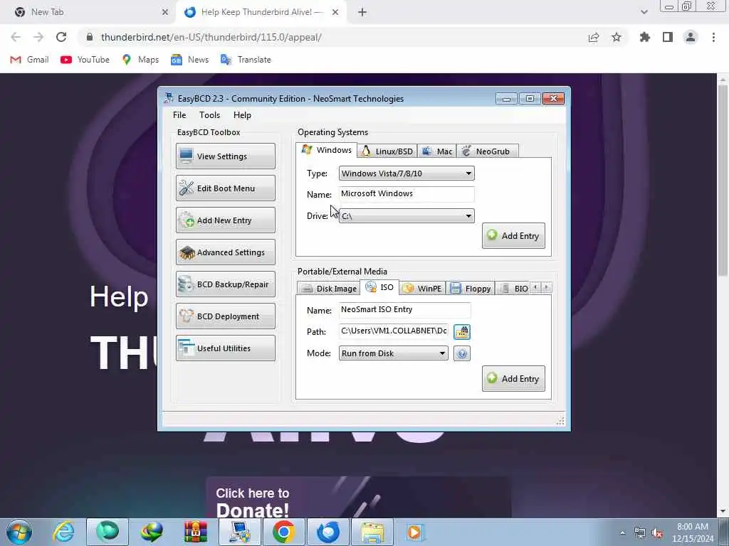The width and height of the screenshot is (729, 546).
Task: Open the Maps bookmark
Action: click(x=140, y=60)
